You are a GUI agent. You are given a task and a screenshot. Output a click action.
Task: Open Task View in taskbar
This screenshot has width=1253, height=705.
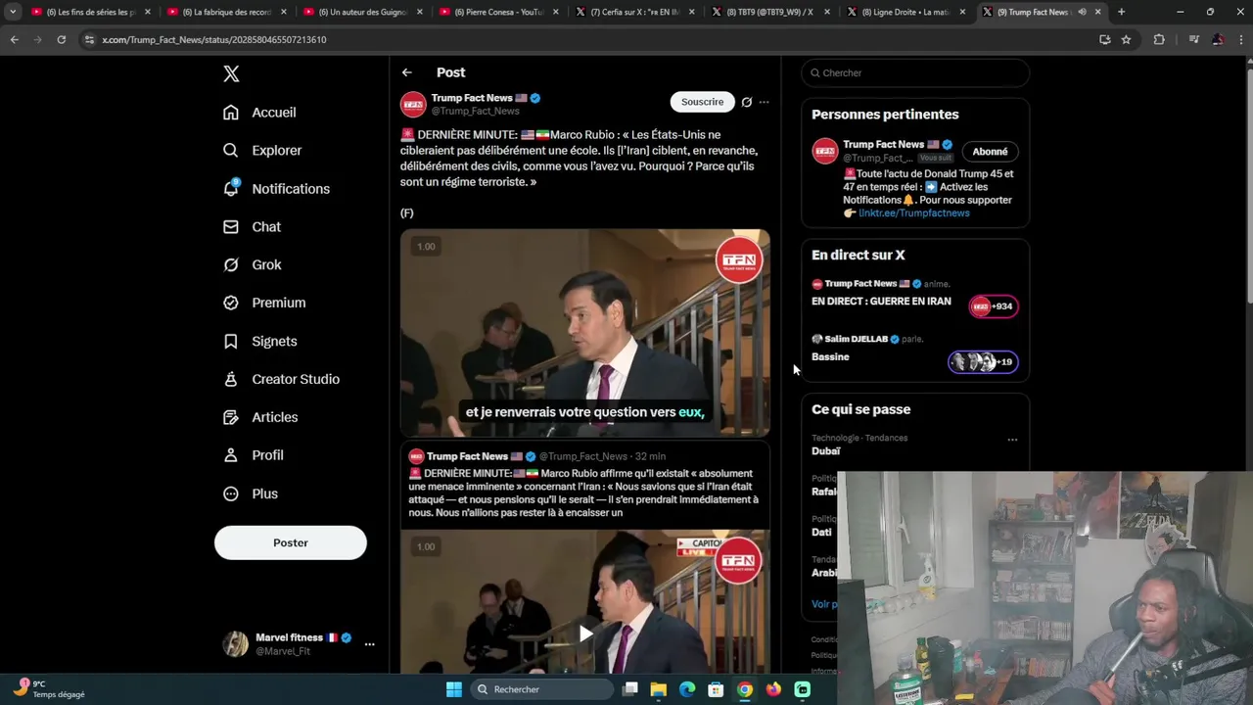(630, 689)
